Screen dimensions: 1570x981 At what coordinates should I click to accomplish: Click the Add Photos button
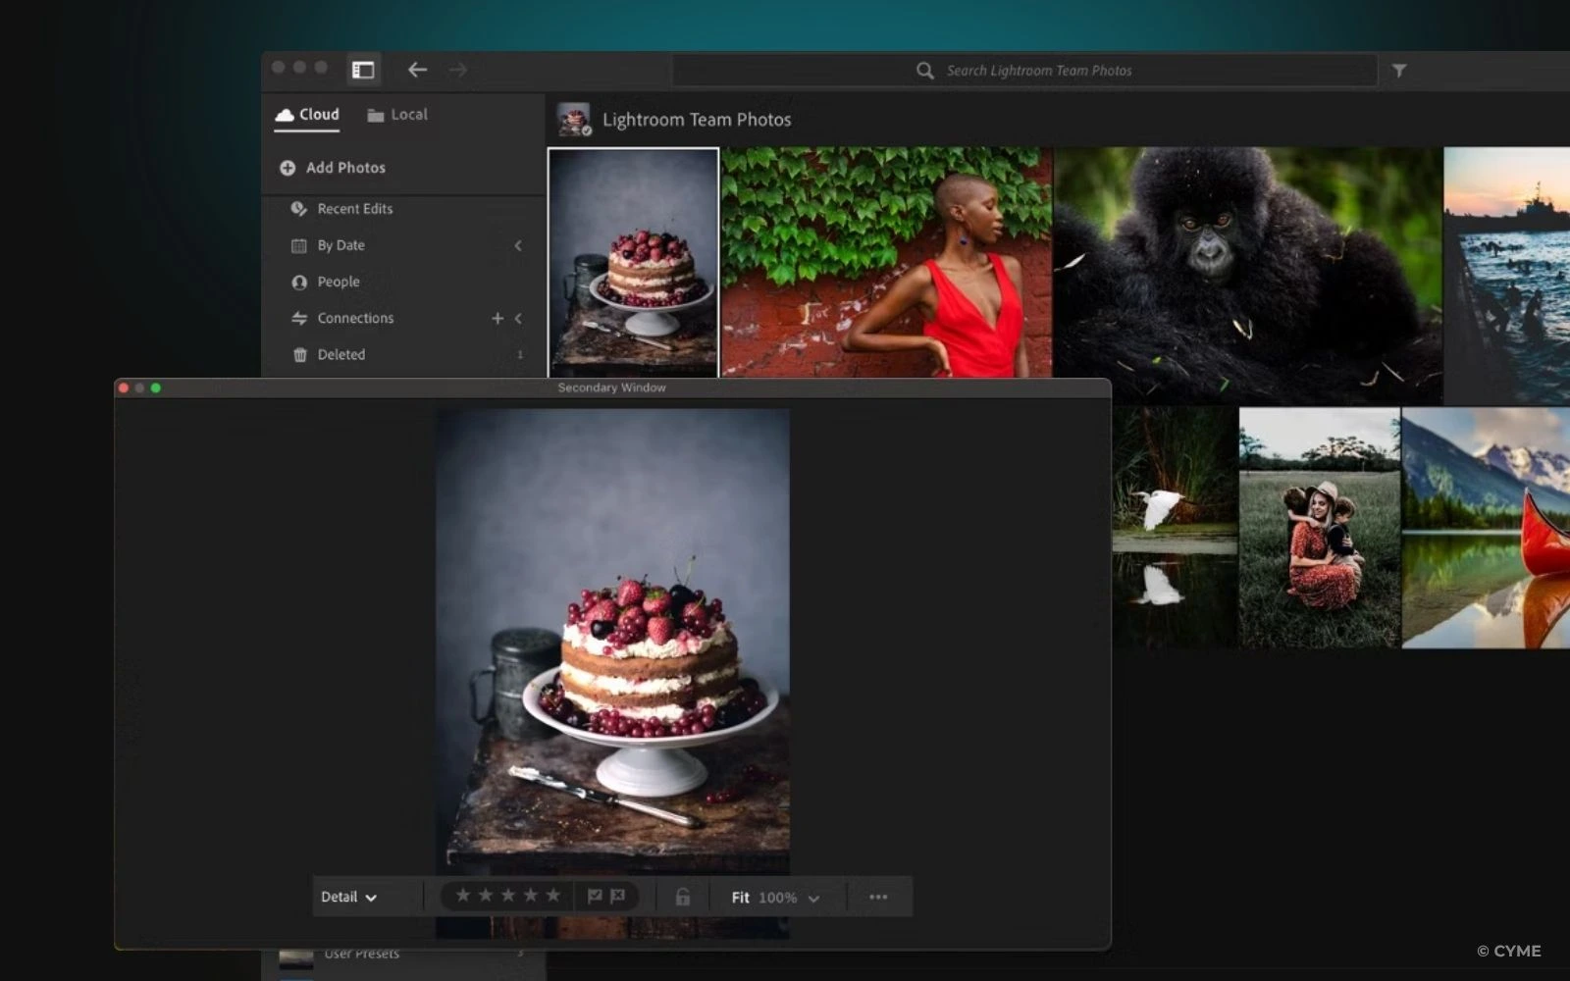point(333,168)
